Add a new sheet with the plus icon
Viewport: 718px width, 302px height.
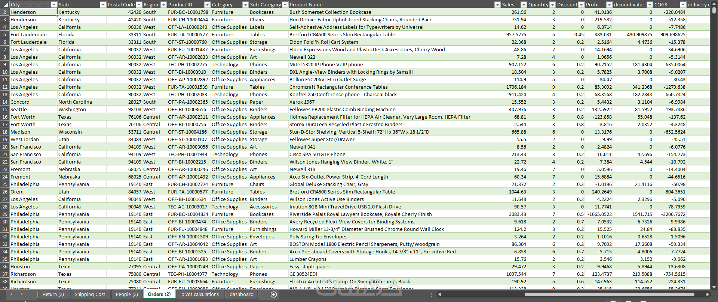coord(274,295)
